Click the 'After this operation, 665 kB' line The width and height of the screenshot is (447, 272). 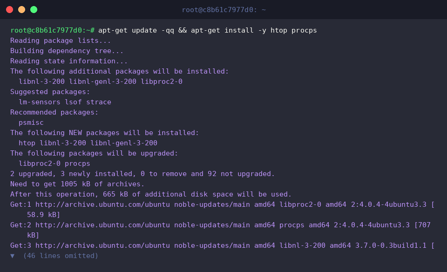pyautogui.click(x=151, y=194)
